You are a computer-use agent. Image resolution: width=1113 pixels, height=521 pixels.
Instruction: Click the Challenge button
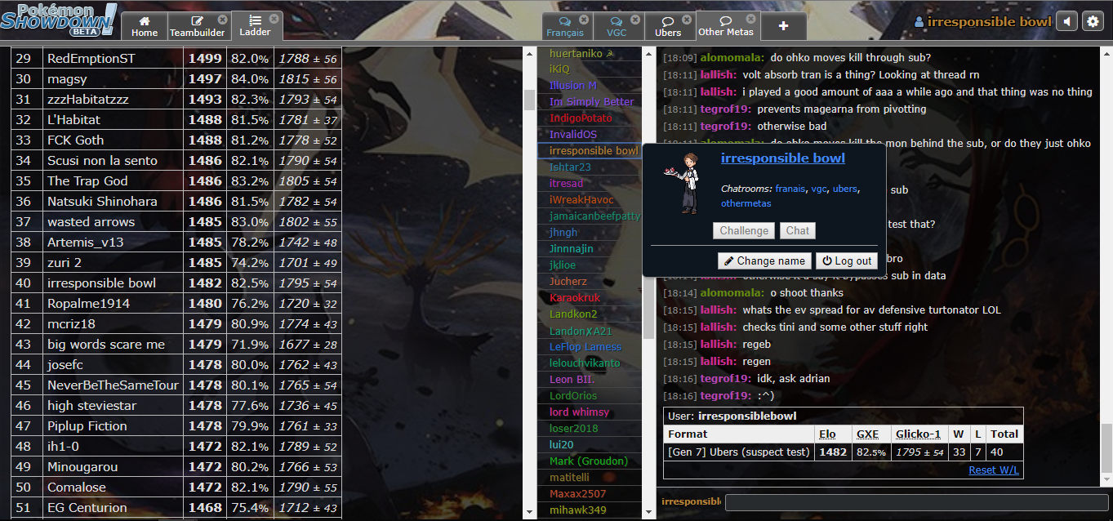744,231
